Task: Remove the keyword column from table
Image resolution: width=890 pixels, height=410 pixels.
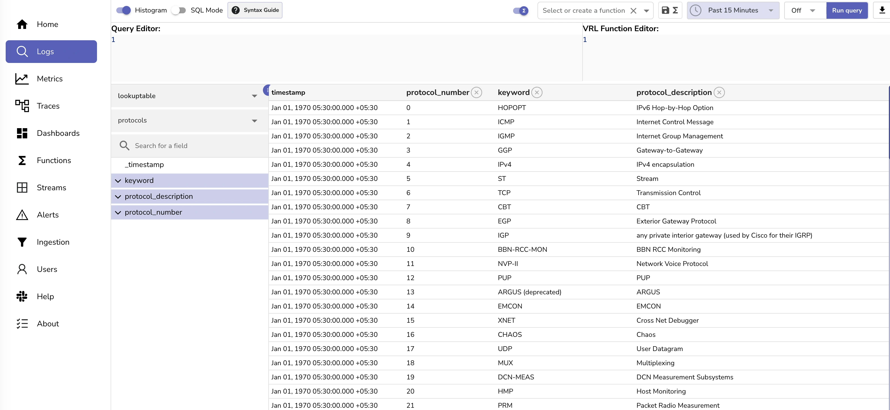Action: click(537, 92)
